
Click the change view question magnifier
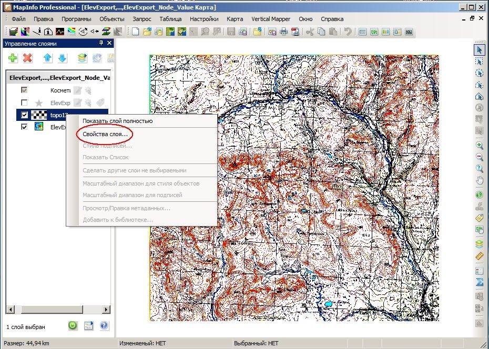(x=480, y=169)
